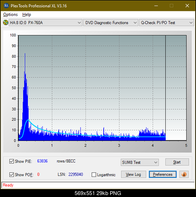Click the PlexTools XL title bar icon
Screen dimensions: 196x197
6,6
